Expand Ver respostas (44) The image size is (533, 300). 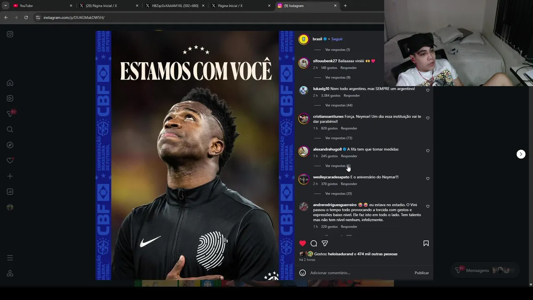point(339,105)
